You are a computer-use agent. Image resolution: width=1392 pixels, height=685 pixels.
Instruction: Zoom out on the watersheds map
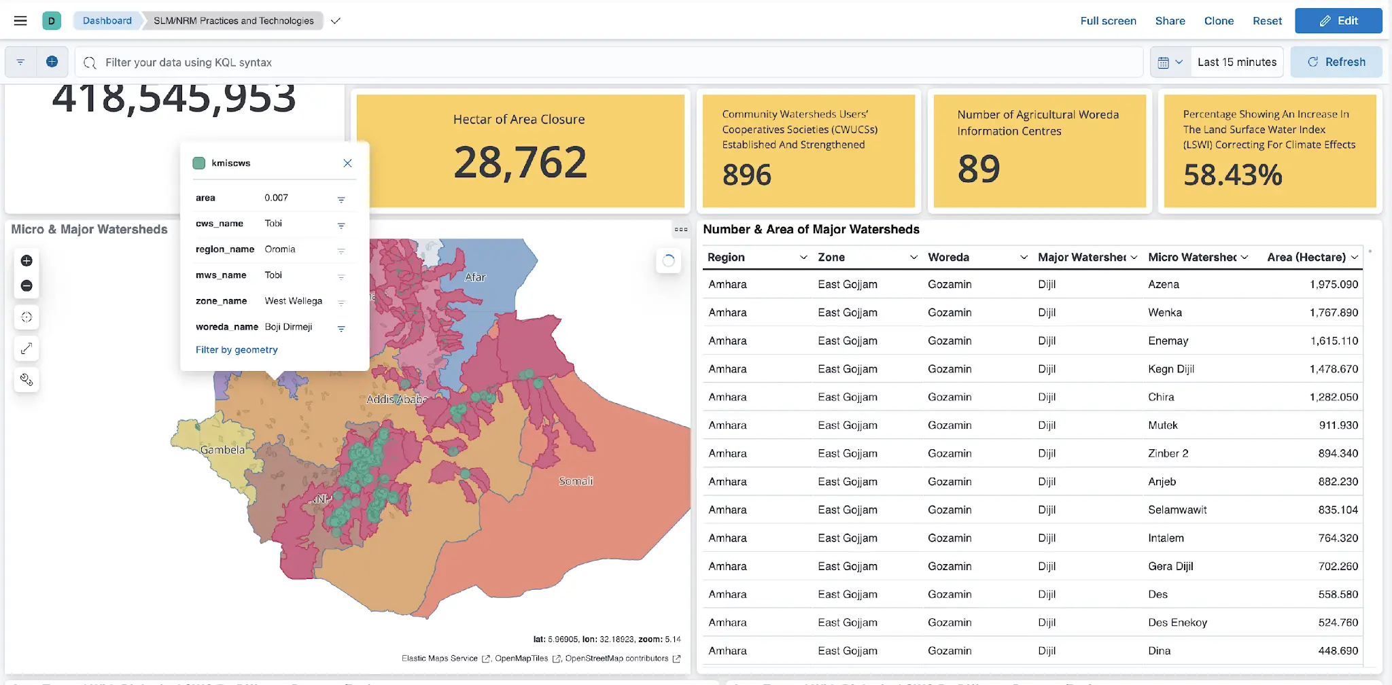(27, 286)
